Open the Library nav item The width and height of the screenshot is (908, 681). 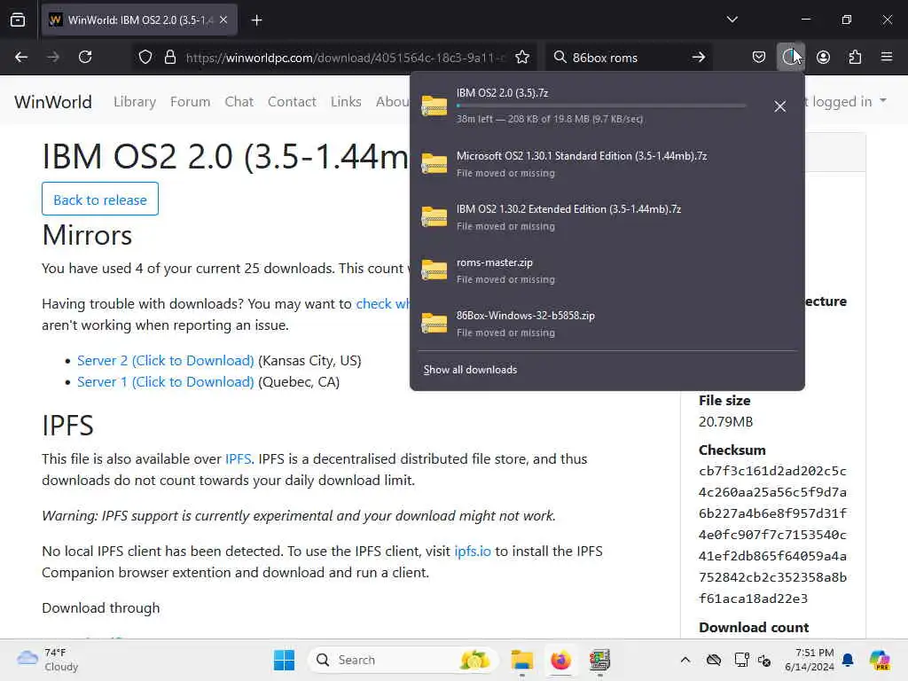click(x=135, y=102)
